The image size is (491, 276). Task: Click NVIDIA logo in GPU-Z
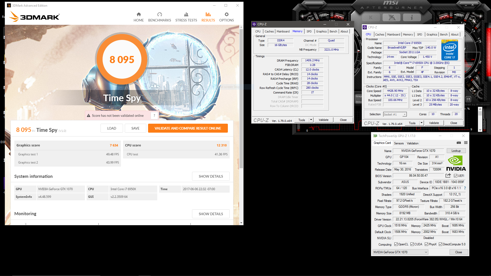pos(456,164)
